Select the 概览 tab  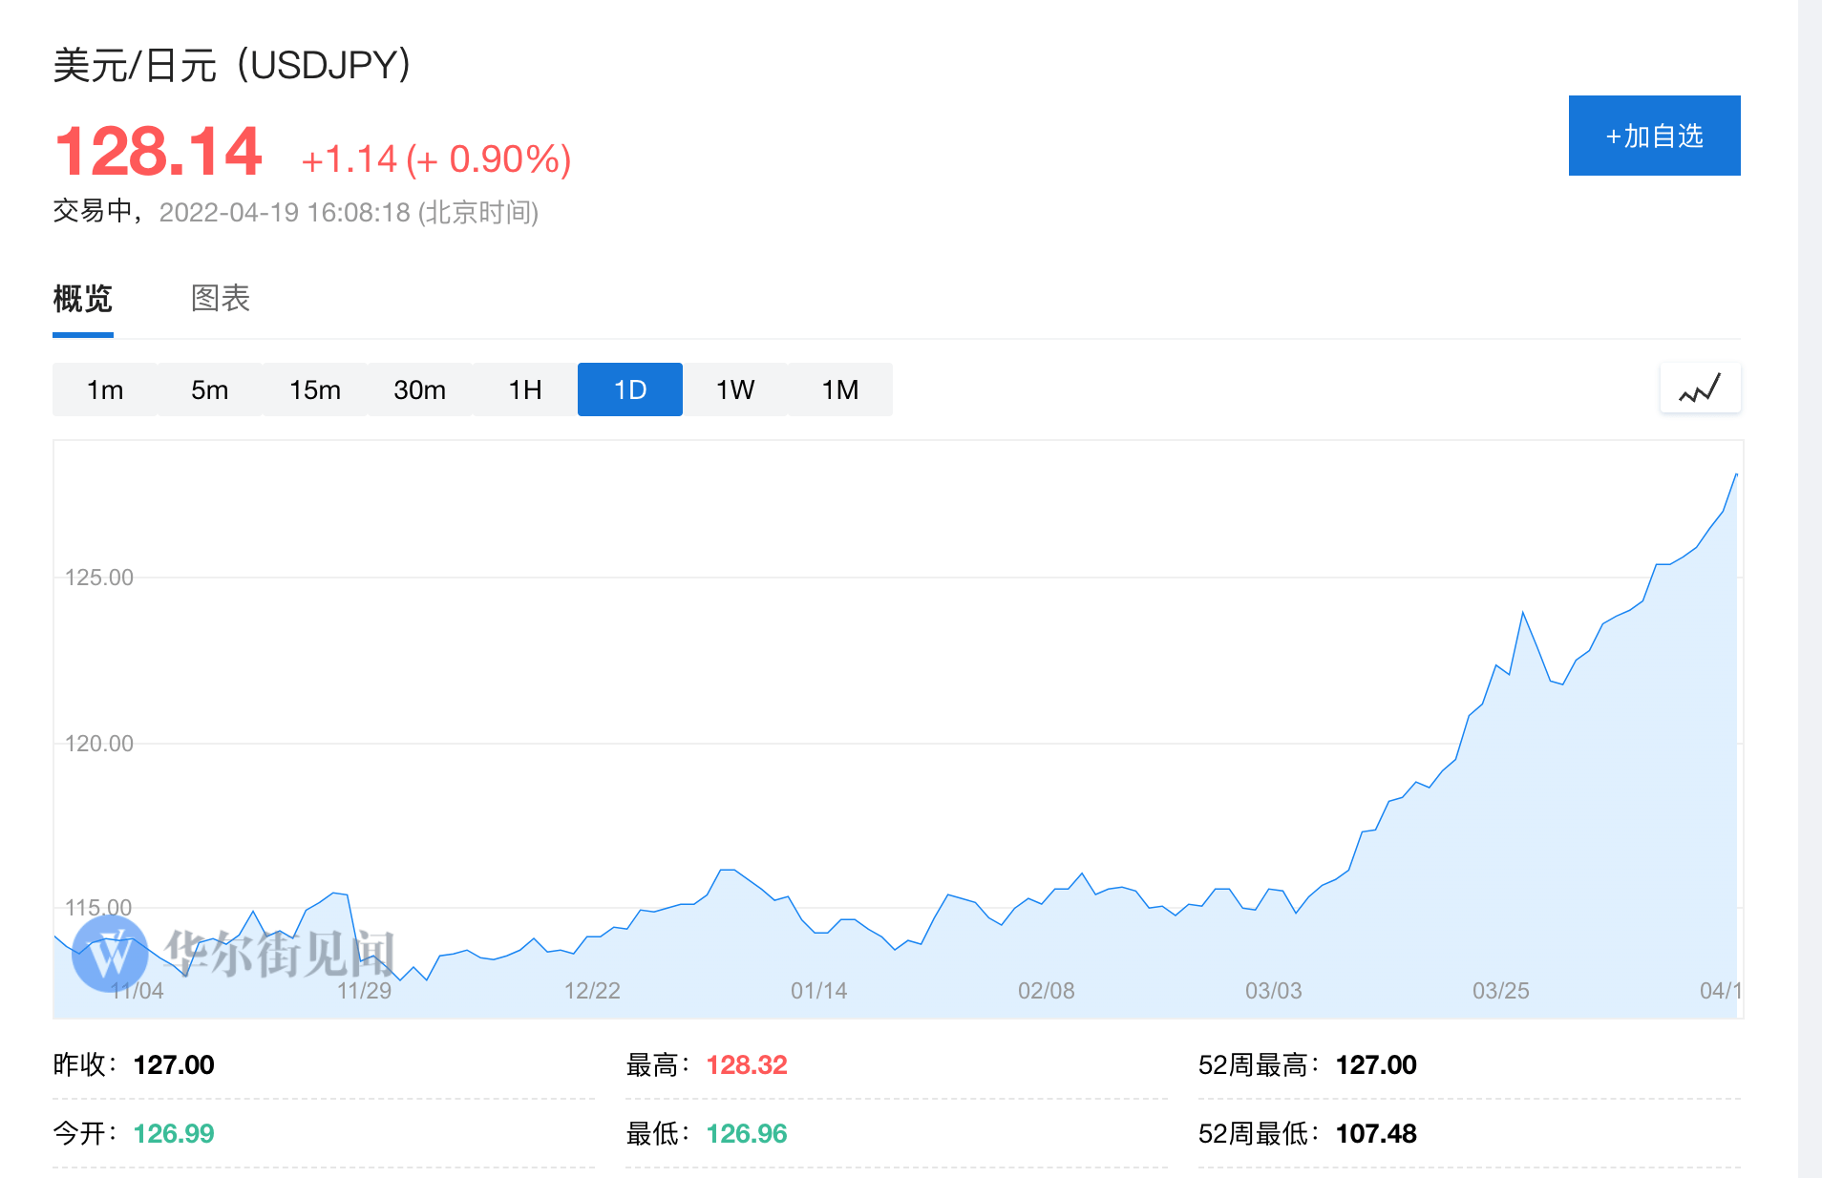tap(83, 299)
